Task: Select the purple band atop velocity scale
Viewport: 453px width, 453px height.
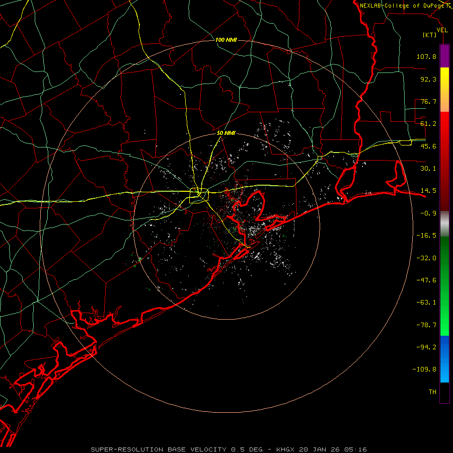Action: click(x=444, y=56)
